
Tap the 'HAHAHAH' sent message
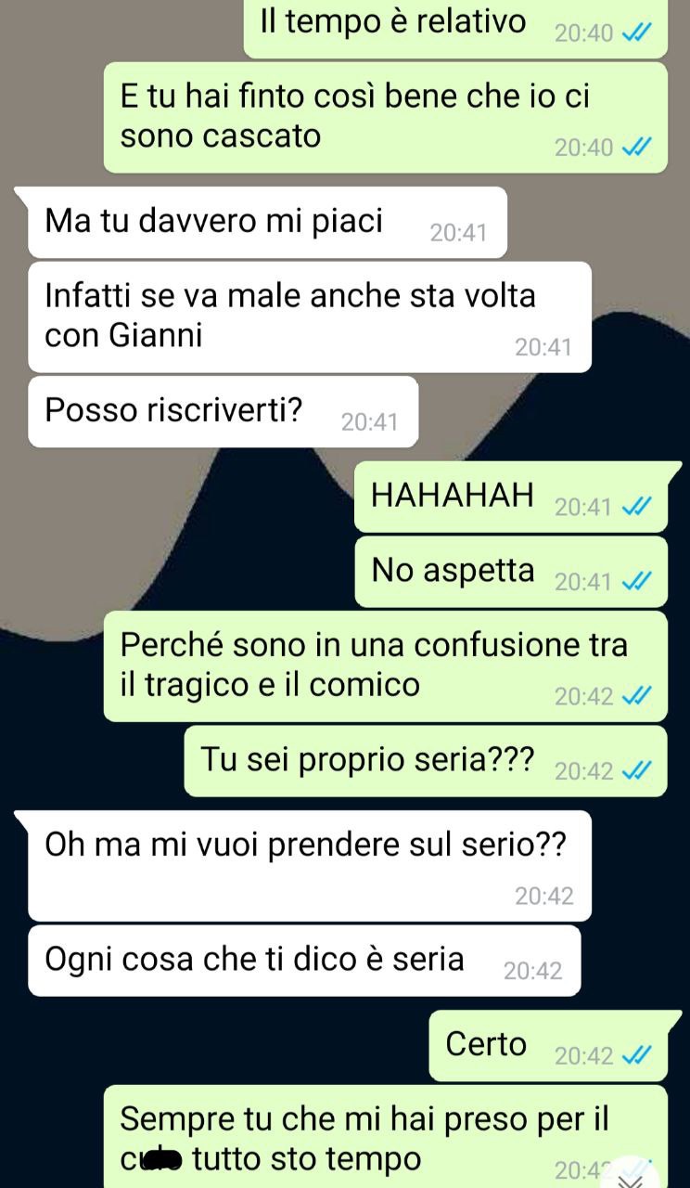pos(511,497)
